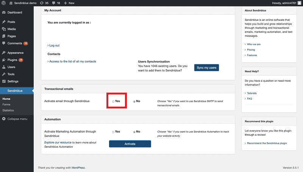Click Sendinblue demo site name
This screenshot has height=172, width=303.
pos(25,3)
